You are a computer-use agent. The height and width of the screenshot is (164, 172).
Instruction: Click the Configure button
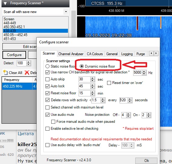[x=14, y=55]
